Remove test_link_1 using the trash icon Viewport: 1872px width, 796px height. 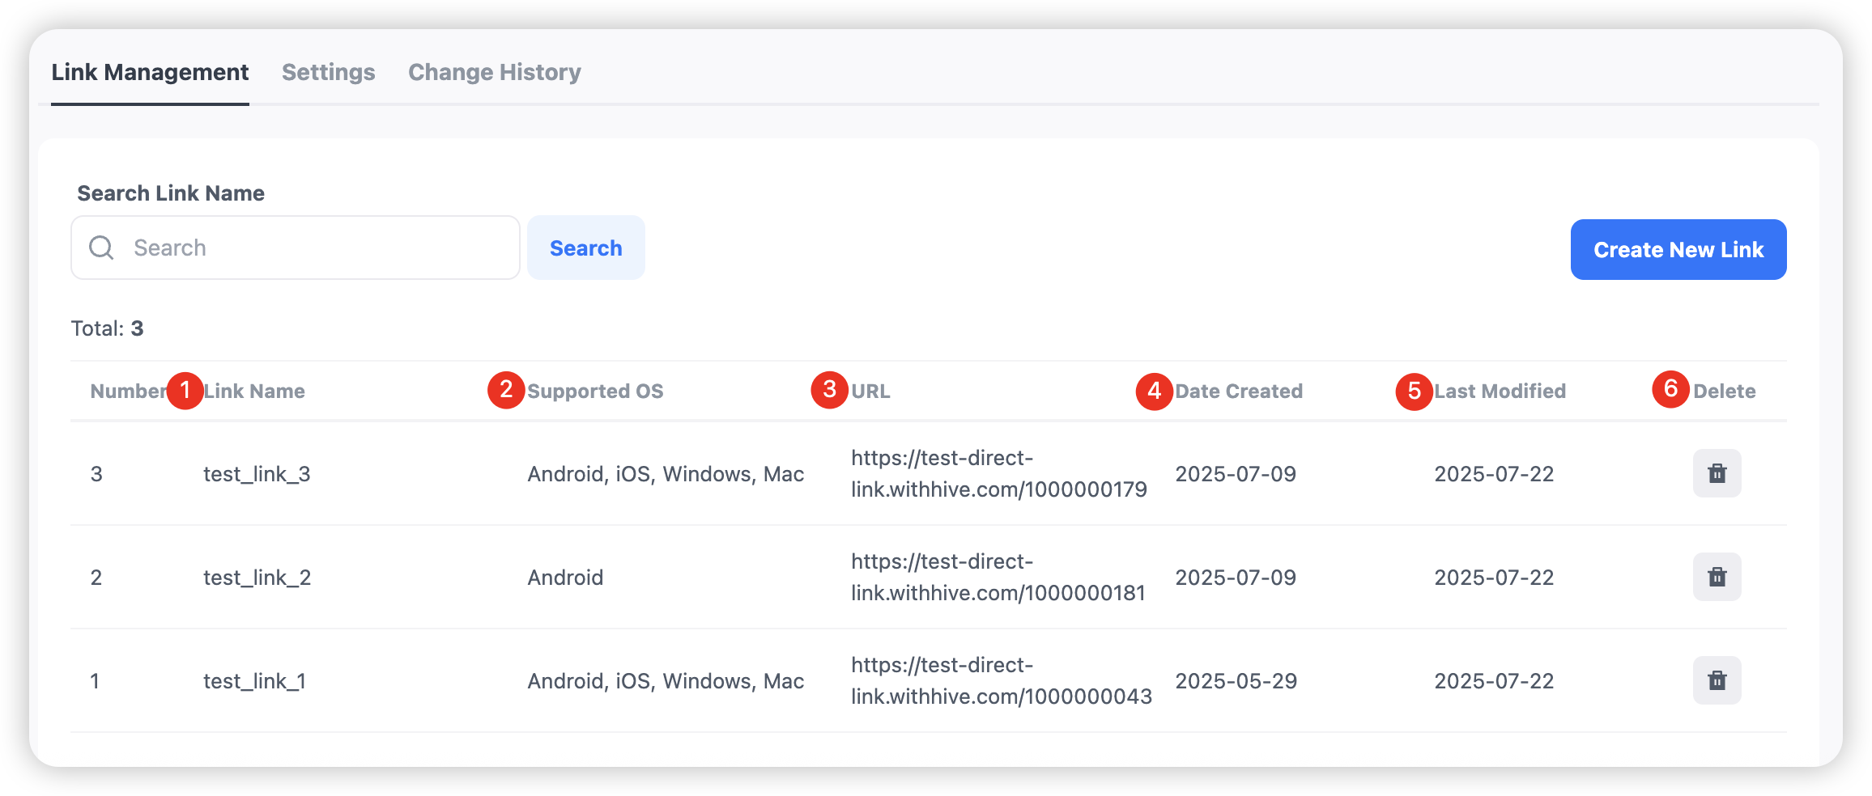click(1717, 680)
